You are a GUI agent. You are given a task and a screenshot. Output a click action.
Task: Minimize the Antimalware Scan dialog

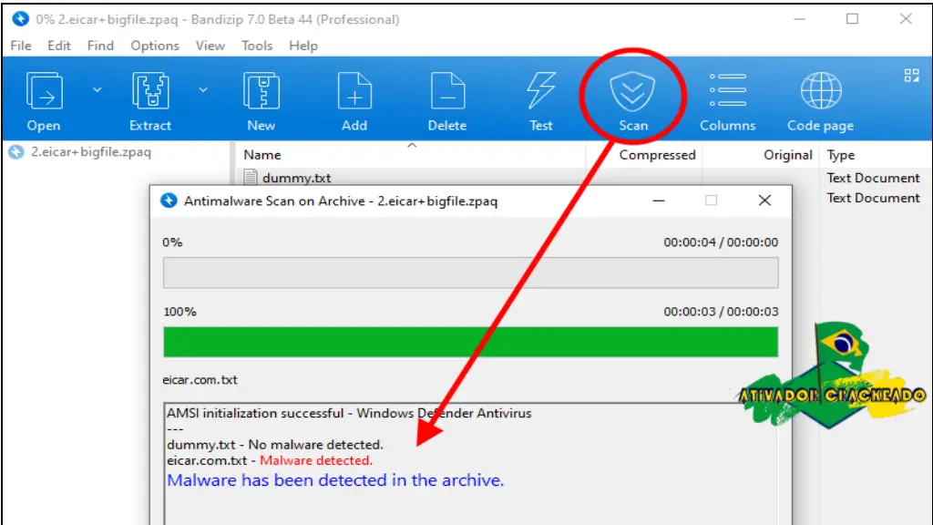point(658,201)
